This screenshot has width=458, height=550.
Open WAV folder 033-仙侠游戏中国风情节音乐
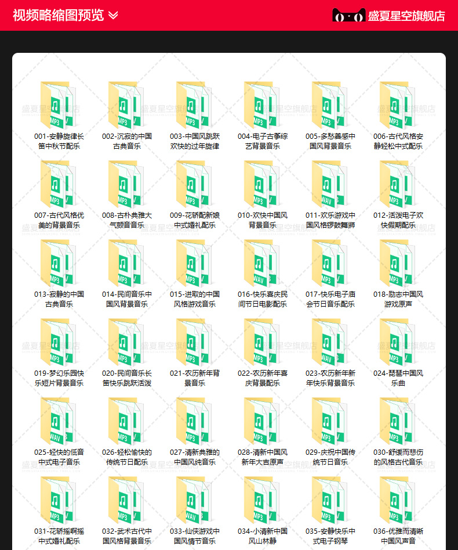tap(194, 500)
